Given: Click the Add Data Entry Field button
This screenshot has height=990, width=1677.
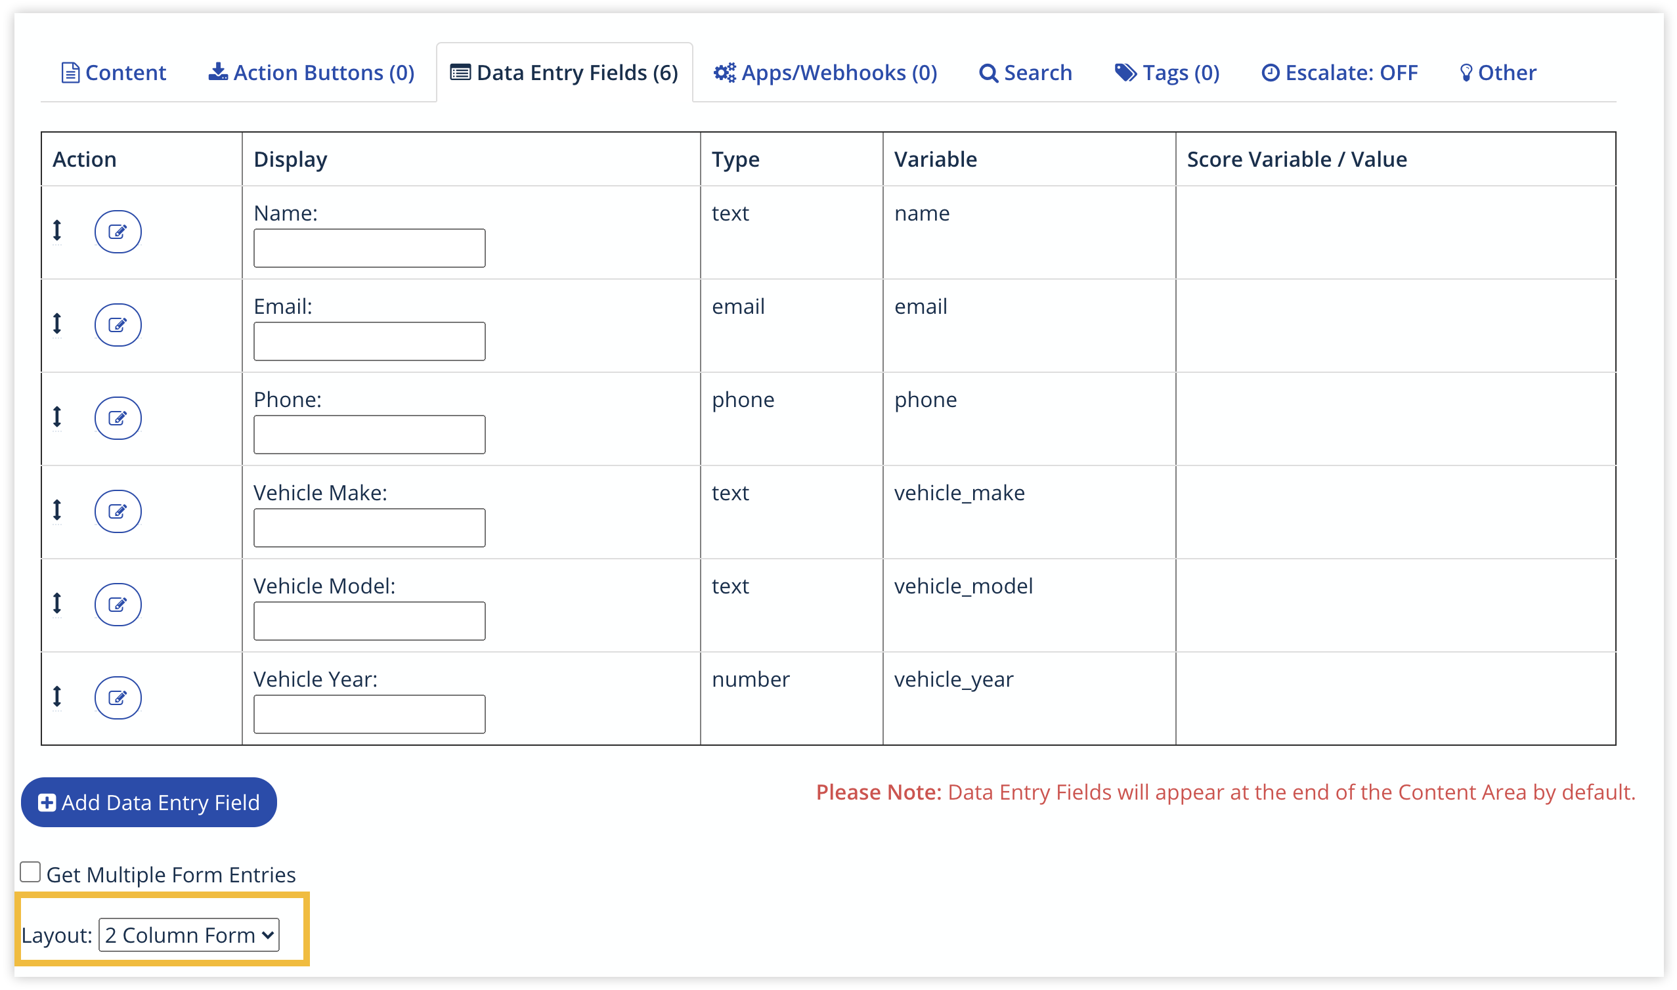Looking at the screenshot, I should click(x=148, y=802).
